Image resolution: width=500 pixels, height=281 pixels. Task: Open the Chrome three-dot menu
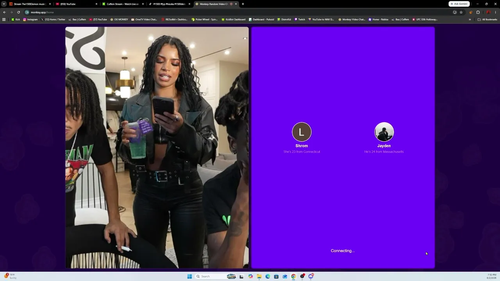(495, 12)
